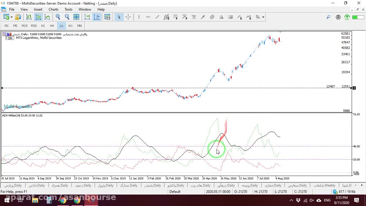Select the trendline drawing tool
The image size is (366, 206).
[157, 17]
